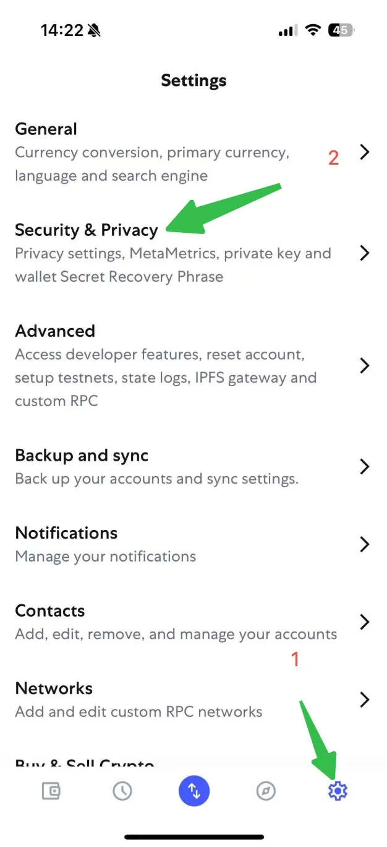This screenshot has height=847, width=387.
Task: Open the Backup and sync chevron
Action: (365, 466)
